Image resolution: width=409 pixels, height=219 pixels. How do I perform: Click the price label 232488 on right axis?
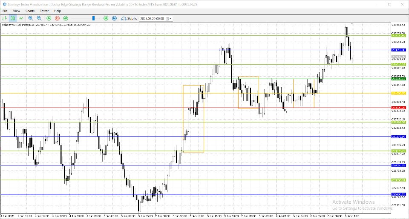399,122
